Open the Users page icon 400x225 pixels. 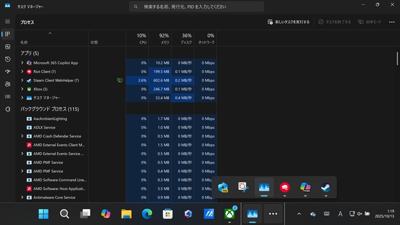tap(7, 84)
